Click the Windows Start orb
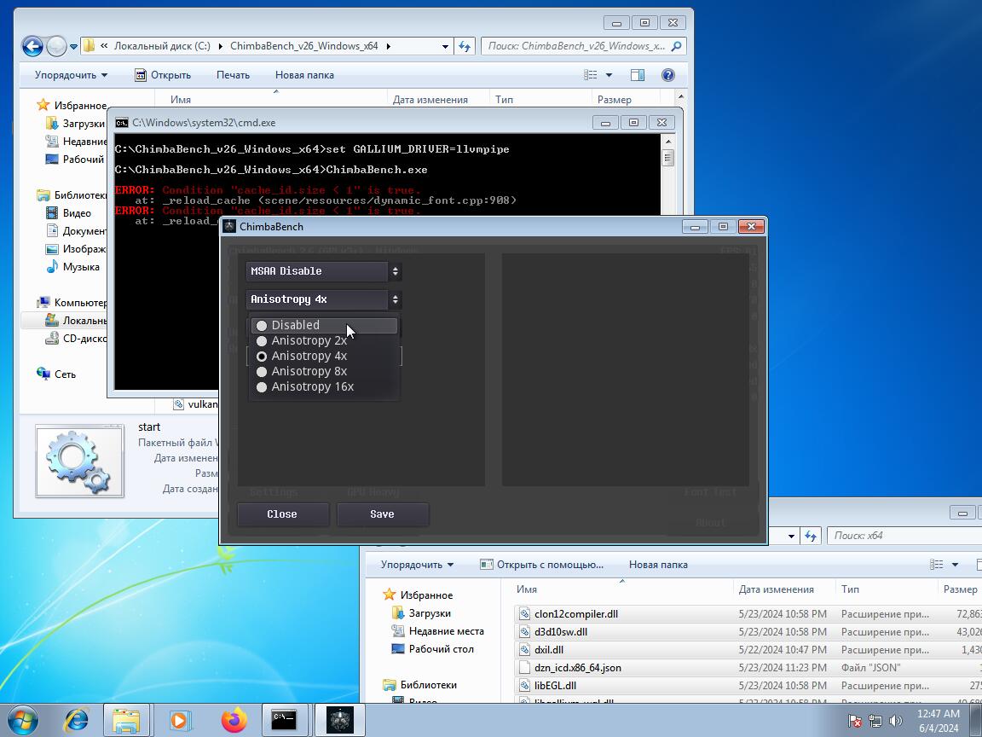982x737 pixels. [x=23, y=720]
